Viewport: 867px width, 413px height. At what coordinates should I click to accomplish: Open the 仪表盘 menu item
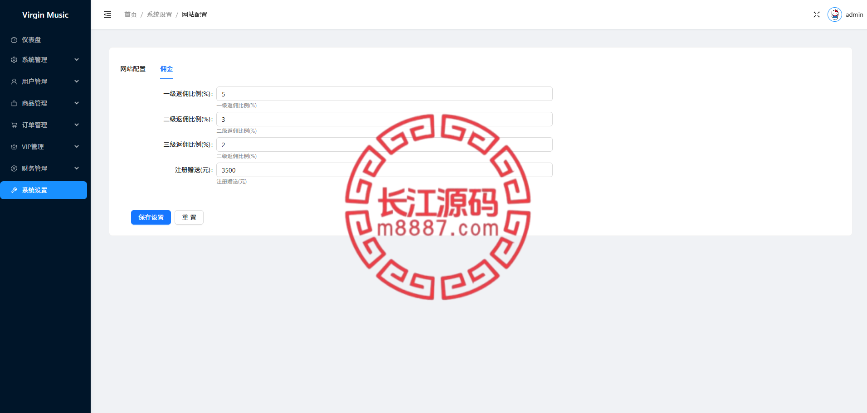click(44, 40)
